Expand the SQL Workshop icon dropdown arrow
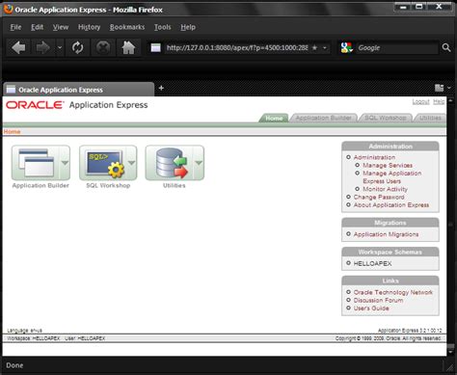Image resolution: width=457 pixels, height=375 pixels. pyautogui.click(x=132, y=163)
